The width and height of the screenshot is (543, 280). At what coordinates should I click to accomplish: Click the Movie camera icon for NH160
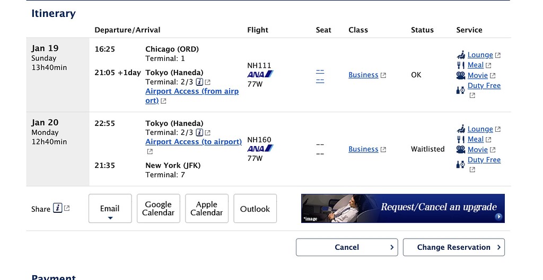pos(461,150)
